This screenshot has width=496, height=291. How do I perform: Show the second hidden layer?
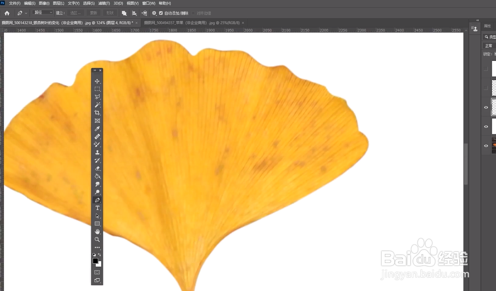coord(486,88)
